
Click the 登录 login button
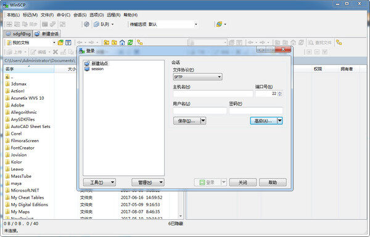click(x=208, y=182)
